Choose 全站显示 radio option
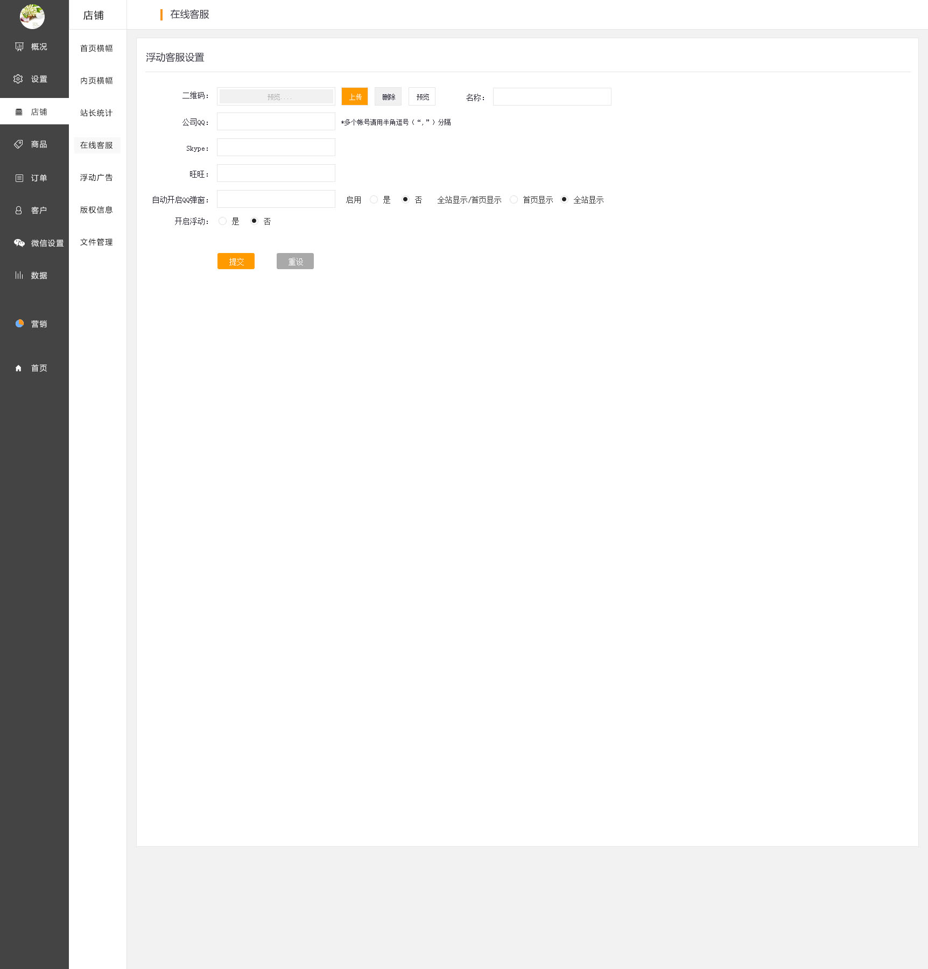Image resolution: width=928 pixels, height=969 pixels. [x=564, y=200]
